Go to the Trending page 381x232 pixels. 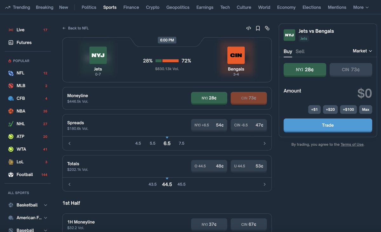point(17,7)
